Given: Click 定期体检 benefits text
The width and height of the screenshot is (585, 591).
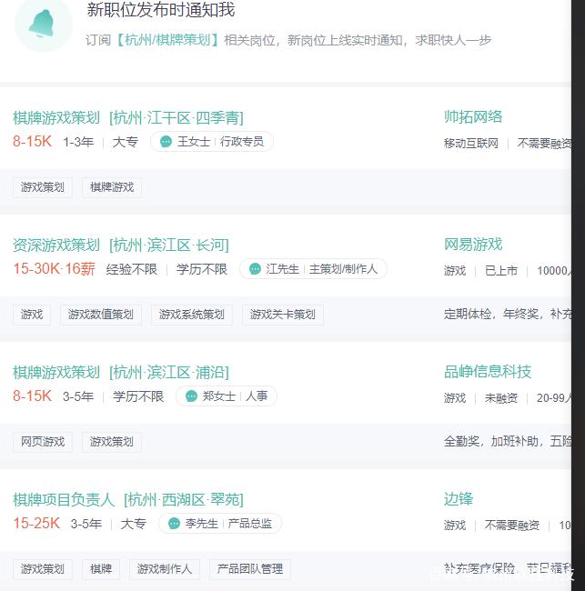Looking at the screenshot, I should coord(467,314).
